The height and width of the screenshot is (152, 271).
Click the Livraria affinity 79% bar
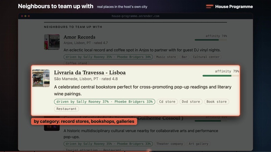tap(221, 75)
